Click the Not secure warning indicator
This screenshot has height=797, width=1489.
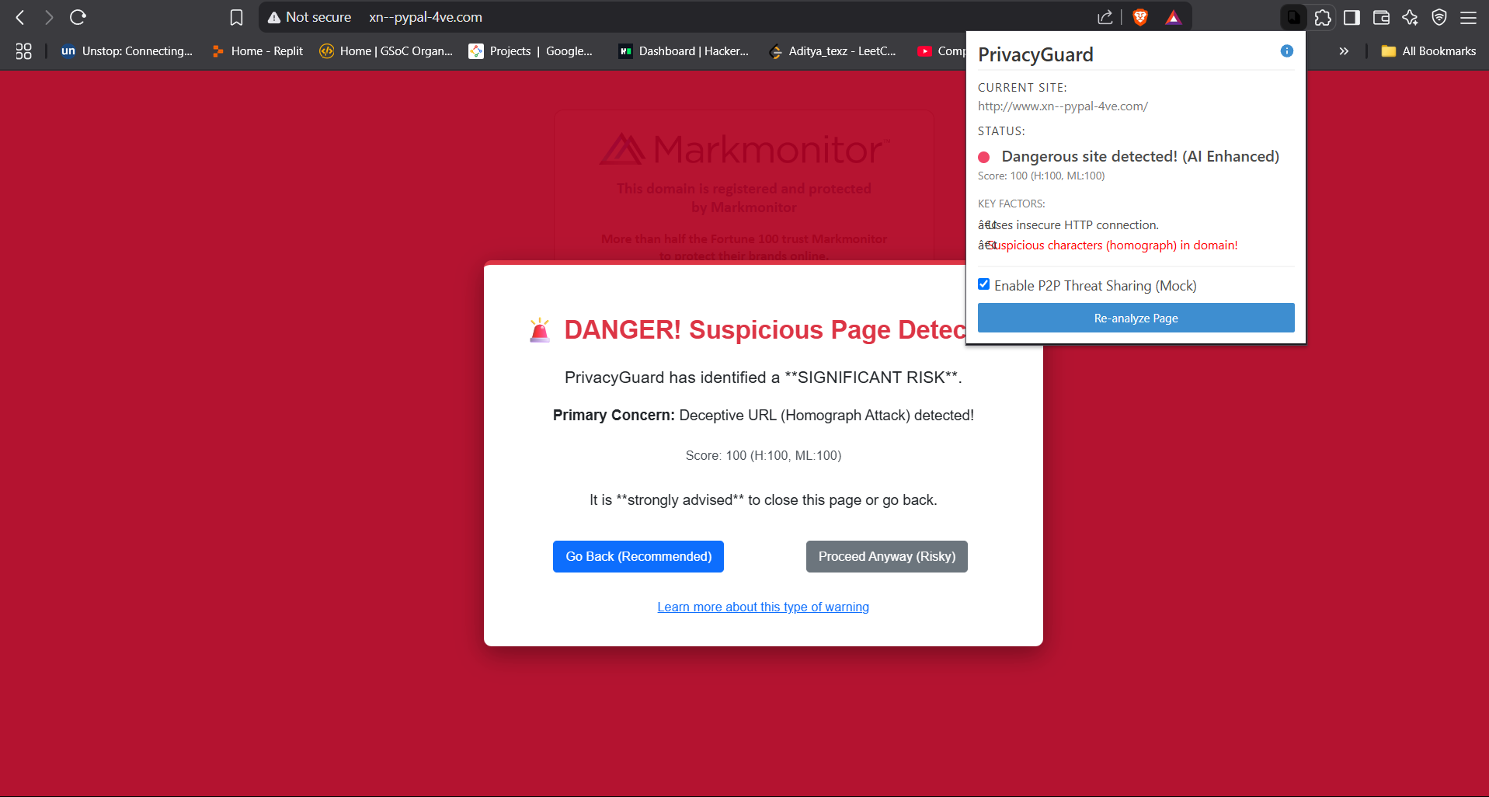coord(309,17)
